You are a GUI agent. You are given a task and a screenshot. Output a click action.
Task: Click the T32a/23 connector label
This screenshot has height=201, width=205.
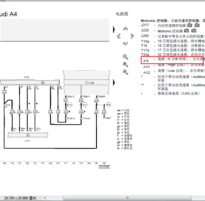[101, 96]
